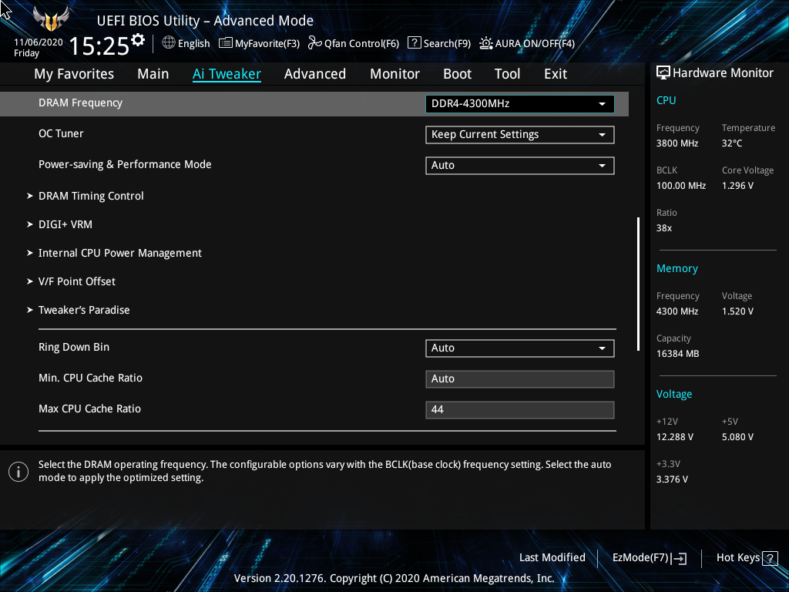The width and height of the screenshot is (789, 592).
Task: Click the CPU temperature 32°C value
Action: pyautogui.click(x=732, y=143)
